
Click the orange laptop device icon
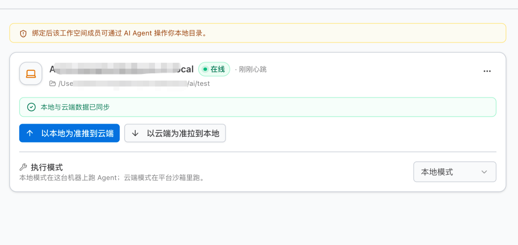(x=31, y=74)
